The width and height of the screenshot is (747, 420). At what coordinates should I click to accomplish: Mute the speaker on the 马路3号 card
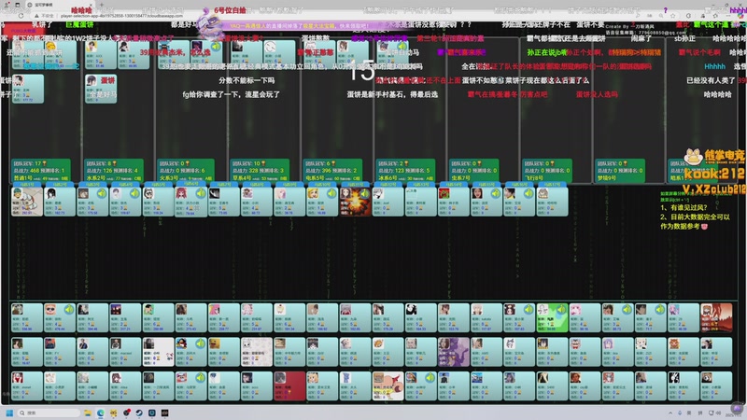(102, 194)
